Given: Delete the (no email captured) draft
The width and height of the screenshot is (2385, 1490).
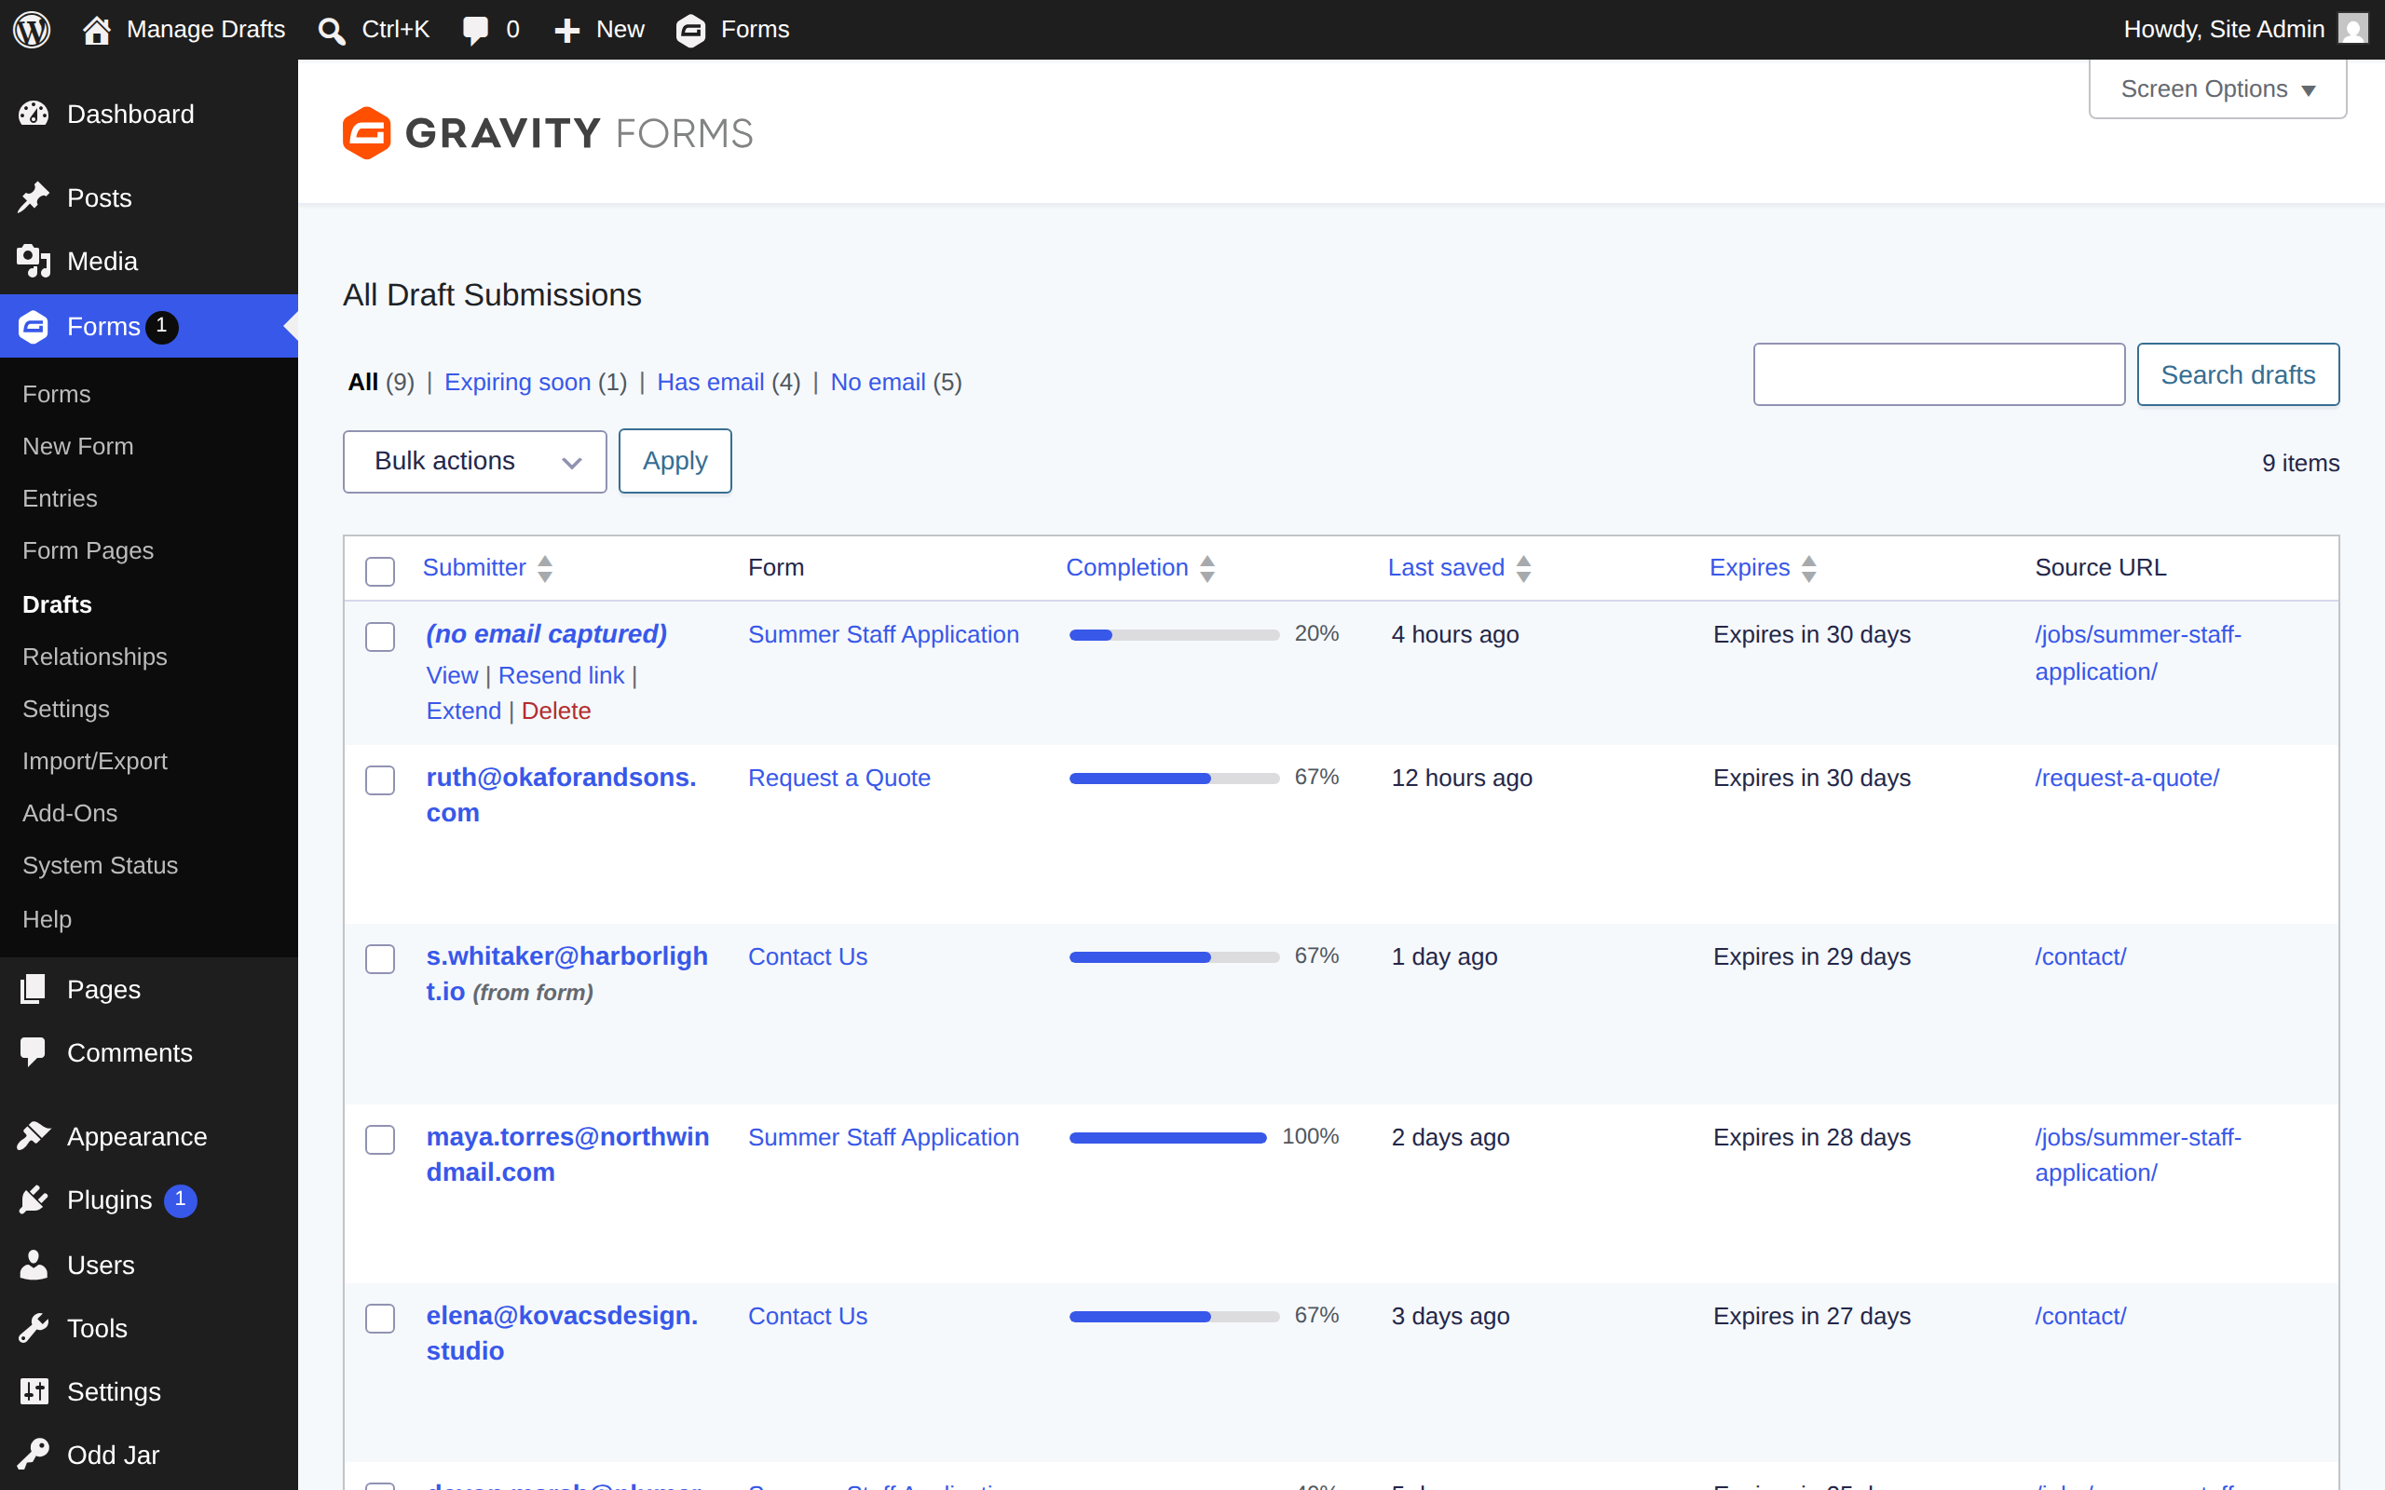Looking at the screenshot, I should 556,711.
